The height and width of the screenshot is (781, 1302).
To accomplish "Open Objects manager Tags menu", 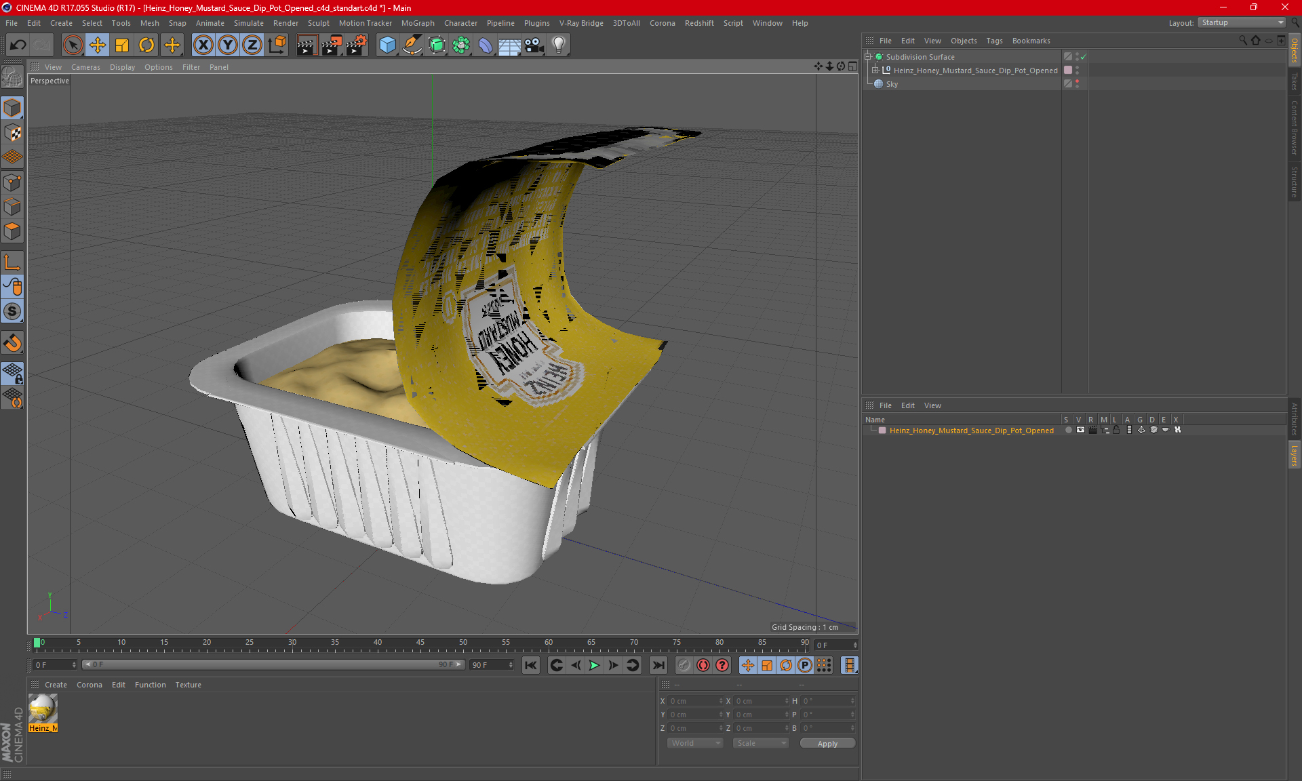I will point(994,41).
